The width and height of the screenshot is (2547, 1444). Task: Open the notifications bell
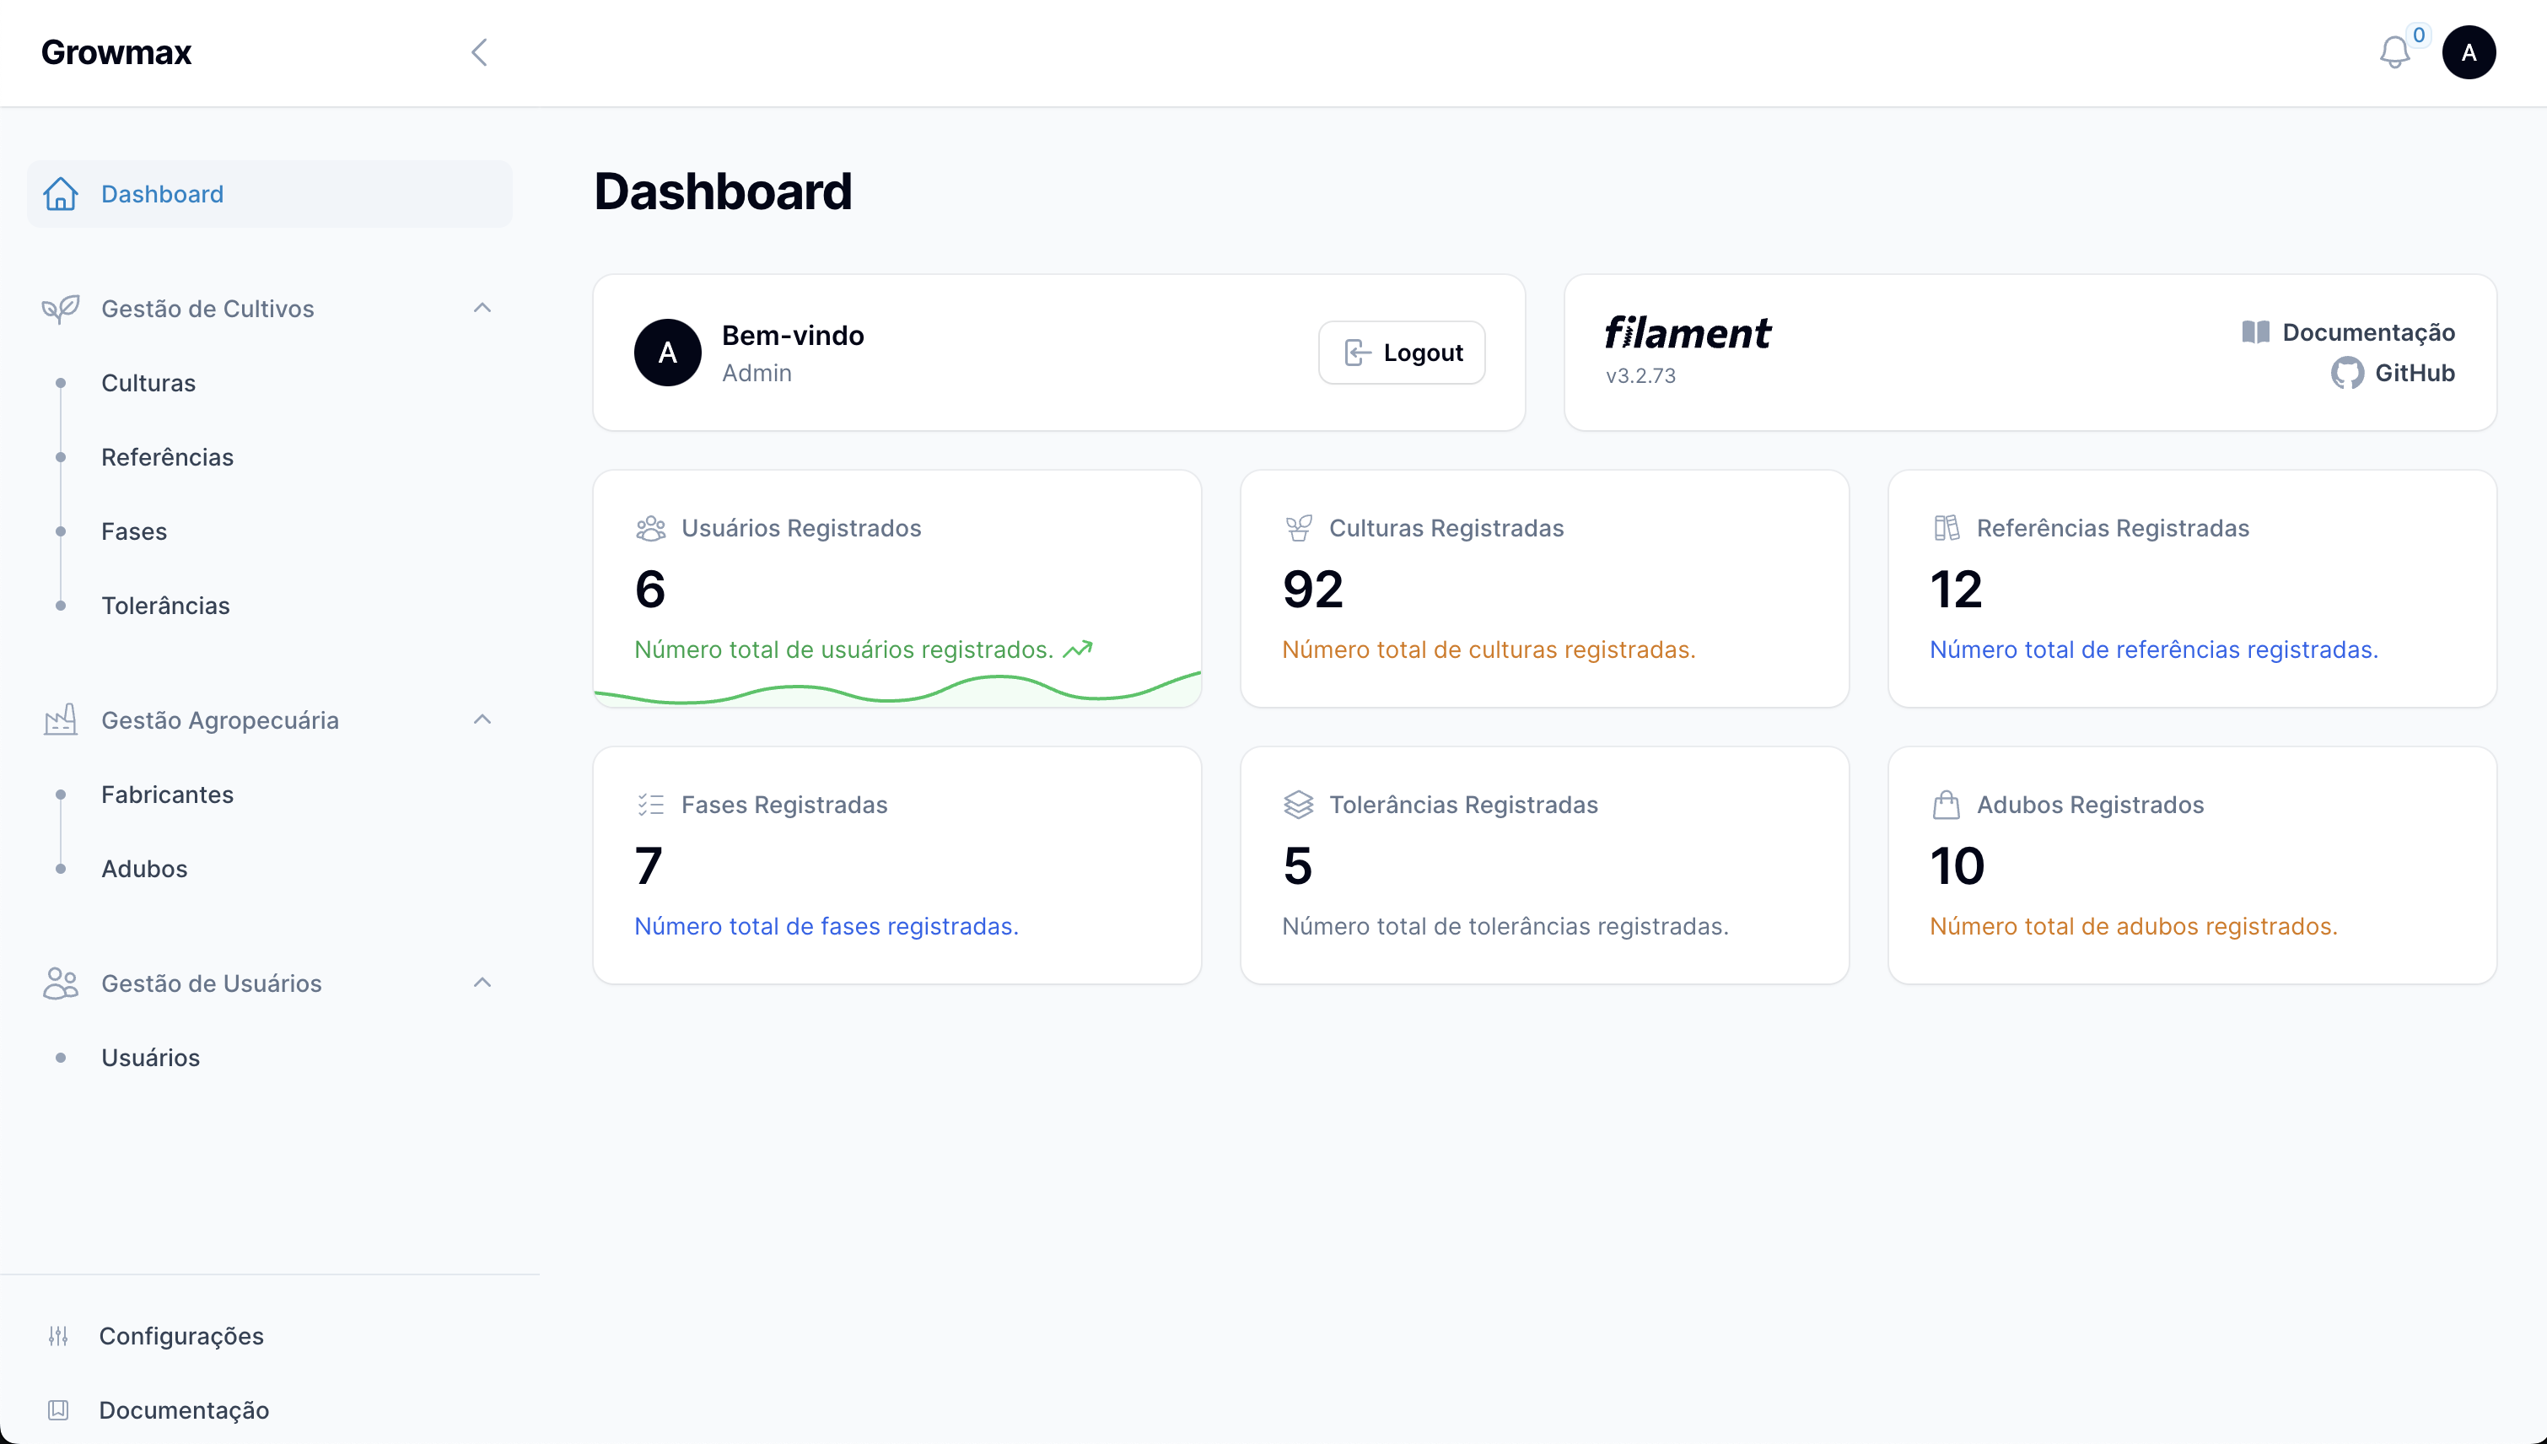tap(2394, 52)
